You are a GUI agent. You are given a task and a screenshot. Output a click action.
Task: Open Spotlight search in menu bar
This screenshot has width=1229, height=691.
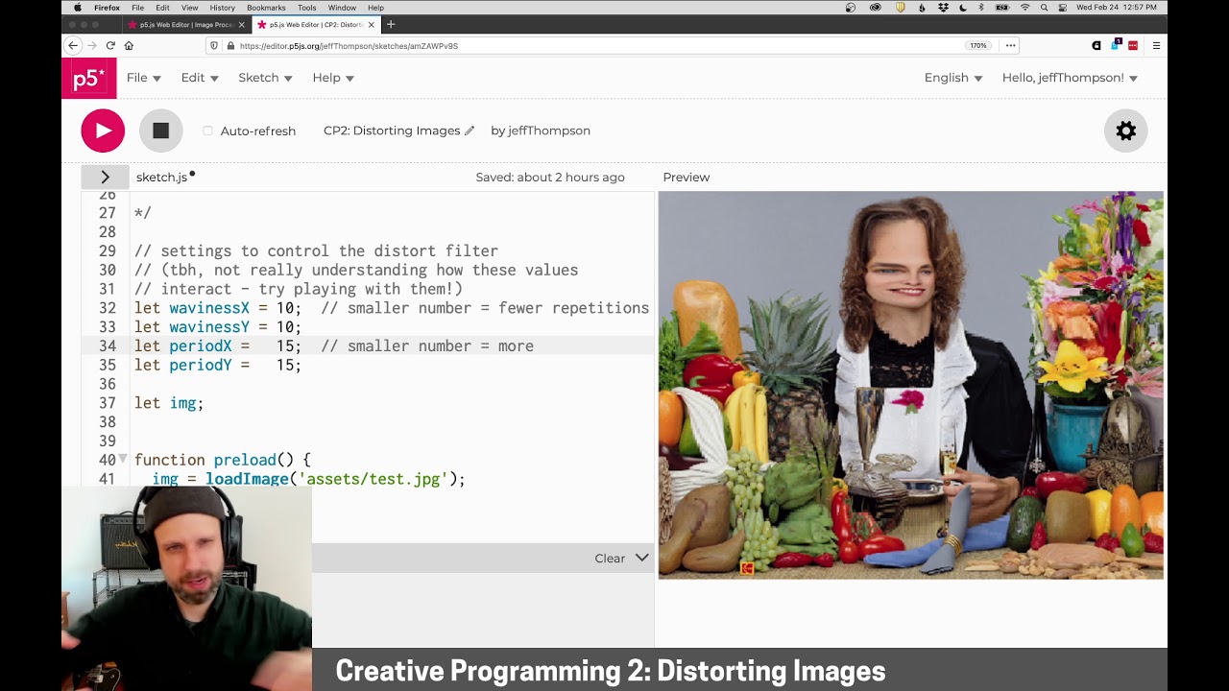pos(1044,8)
